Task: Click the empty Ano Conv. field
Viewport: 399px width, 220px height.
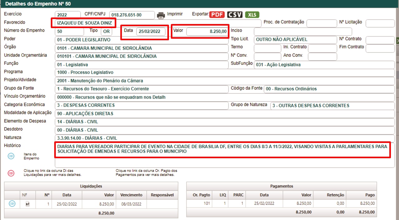Action: [322, 56]
